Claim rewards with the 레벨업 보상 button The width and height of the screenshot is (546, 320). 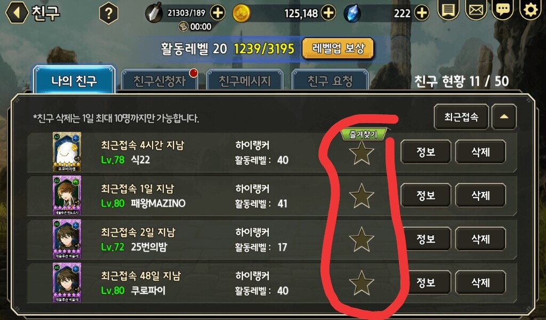coord(338,48)
